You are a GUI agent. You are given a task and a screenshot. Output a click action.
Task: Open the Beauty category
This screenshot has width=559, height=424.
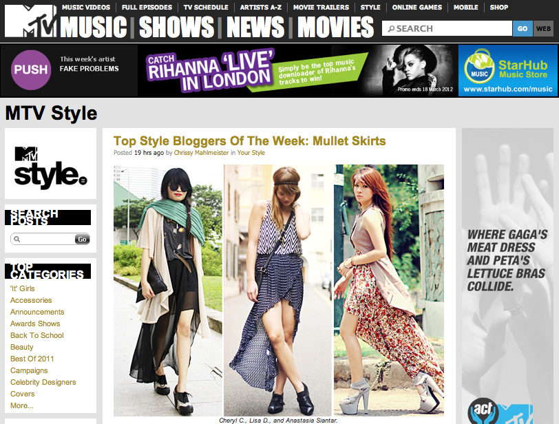pyautogui.click(x=21, y=348)
